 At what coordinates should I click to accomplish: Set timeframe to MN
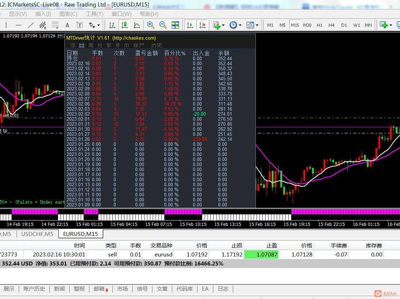368,25
